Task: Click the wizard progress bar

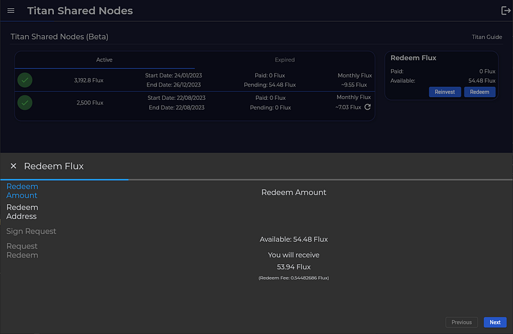Action: tap(256, 180)
